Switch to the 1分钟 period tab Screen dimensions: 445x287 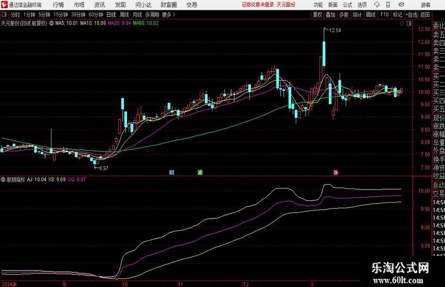click(29, 15)
